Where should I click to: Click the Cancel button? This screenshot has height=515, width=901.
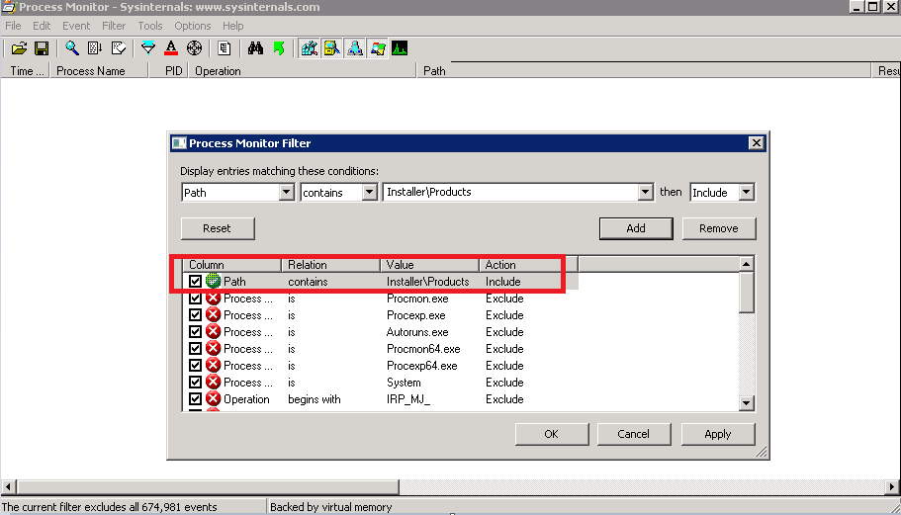point(633,434)
